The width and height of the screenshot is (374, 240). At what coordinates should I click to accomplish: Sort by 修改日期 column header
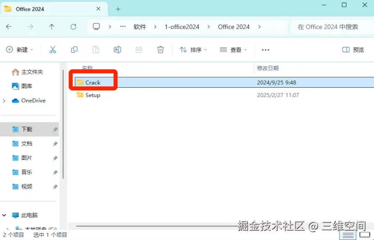point(268,68)
